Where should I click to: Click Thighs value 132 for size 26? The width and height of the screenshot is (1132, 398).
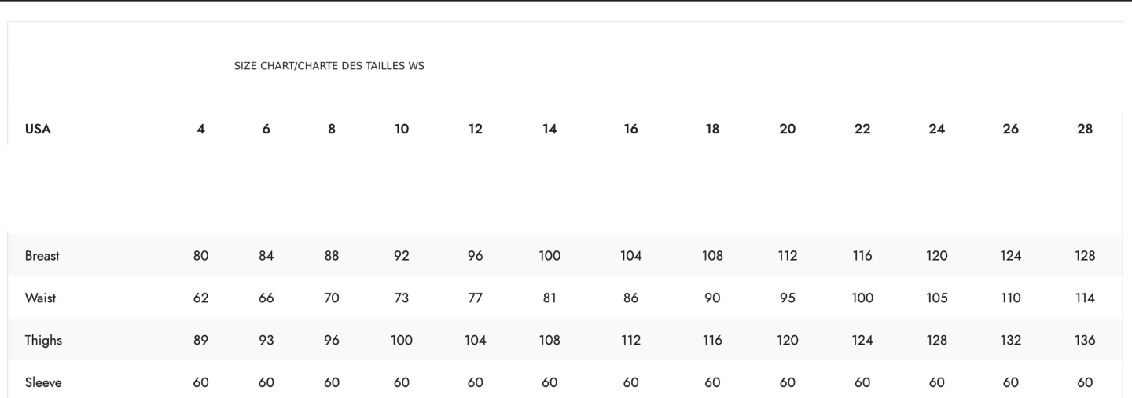pos(1011,341)
